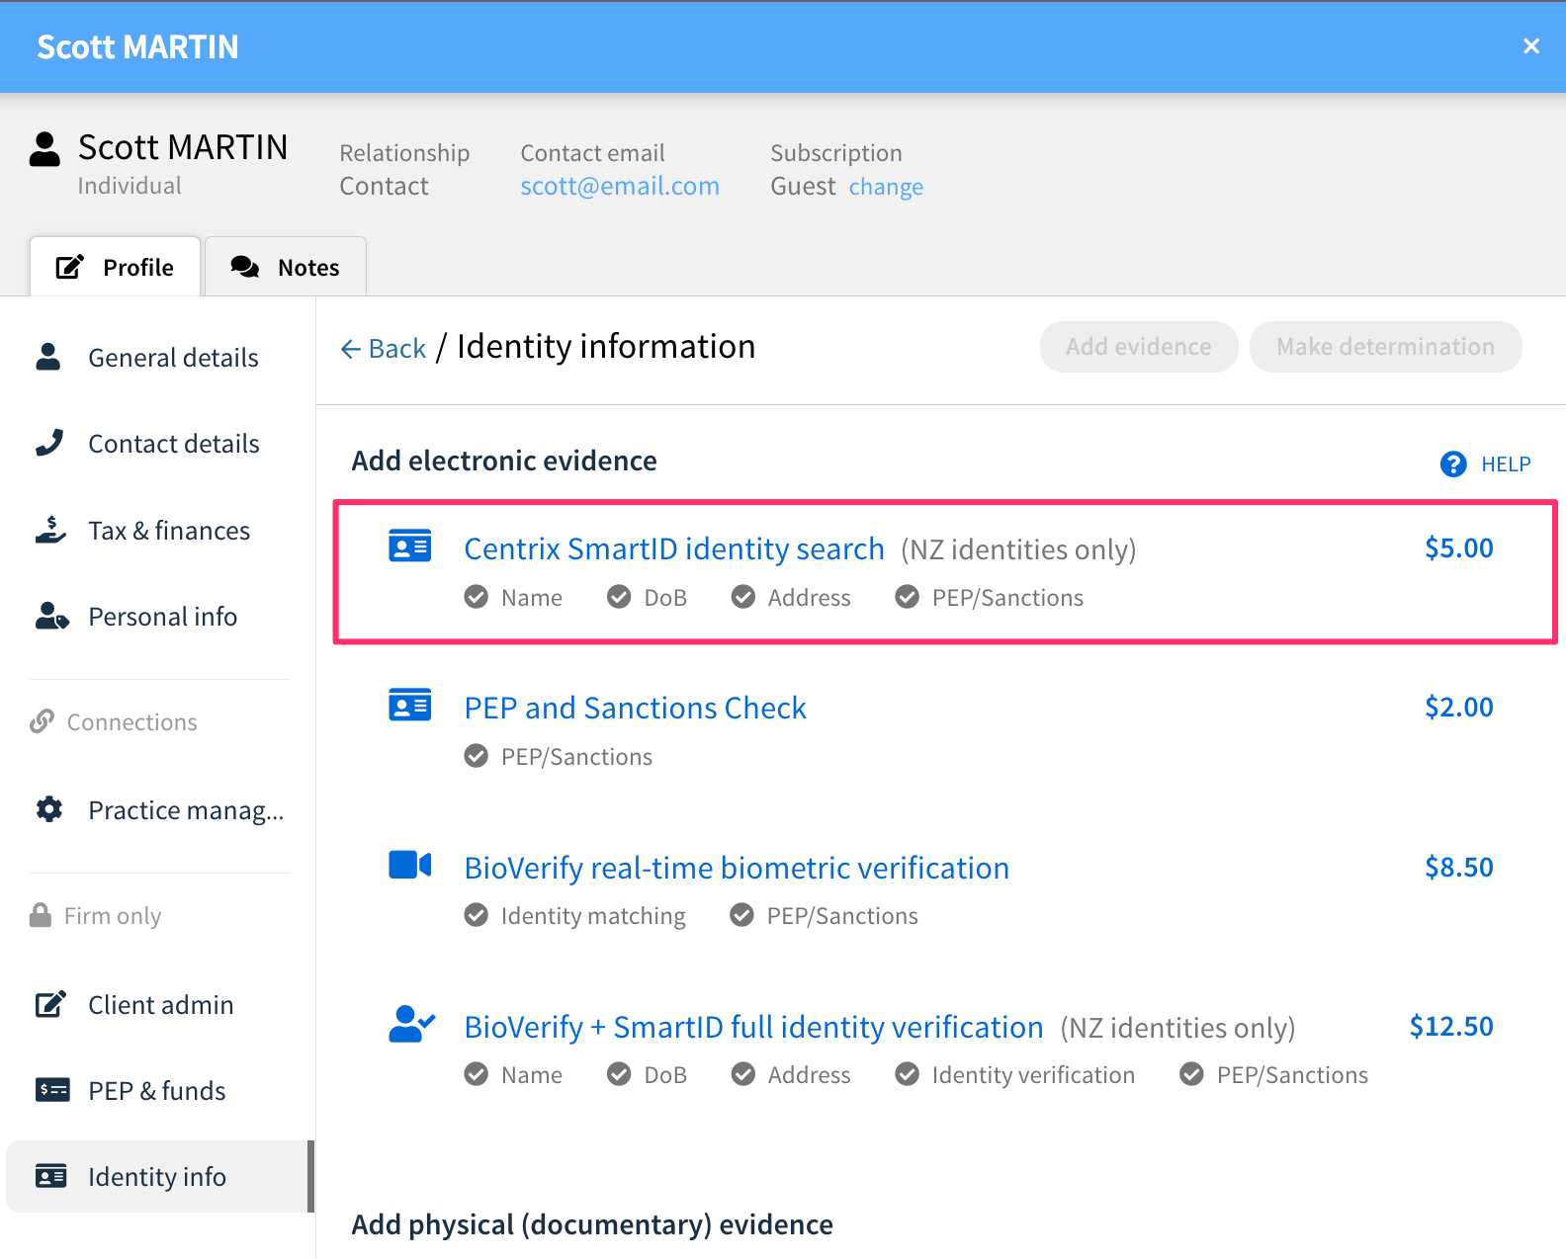Click the $5.00 price
1566x1259 pixels.
pos(1459,547)
